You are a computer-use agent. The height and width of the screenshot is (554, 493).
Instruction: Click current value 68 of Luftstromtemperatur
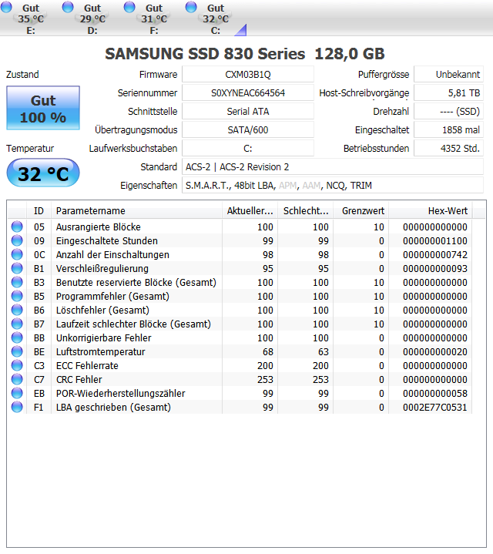pos(268,351)
